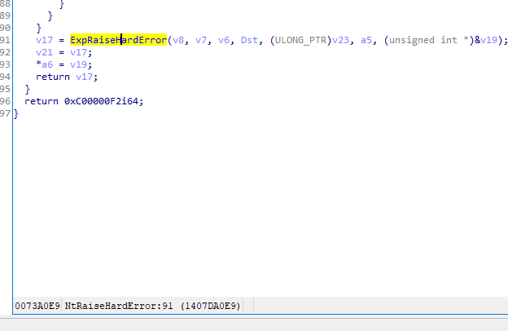Screen dimensions: 508x331
Task: Click line number 94 in the gutter
Action: (5, 77)
